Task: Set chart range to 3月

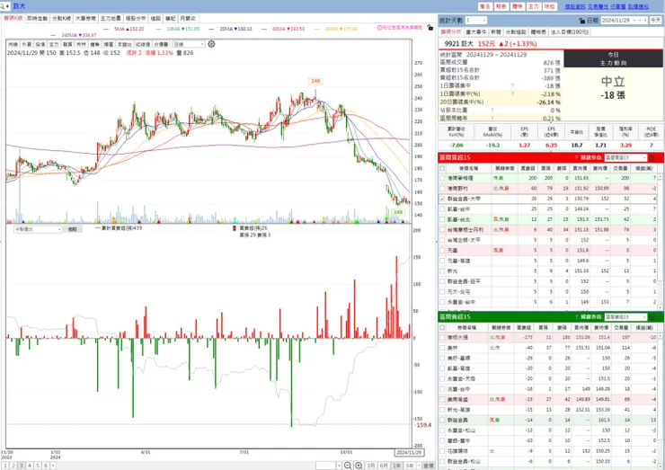Action: pyautogui.click(x=370, y=466)
